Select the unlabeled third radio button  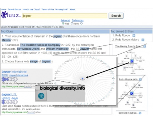point(82,23)
